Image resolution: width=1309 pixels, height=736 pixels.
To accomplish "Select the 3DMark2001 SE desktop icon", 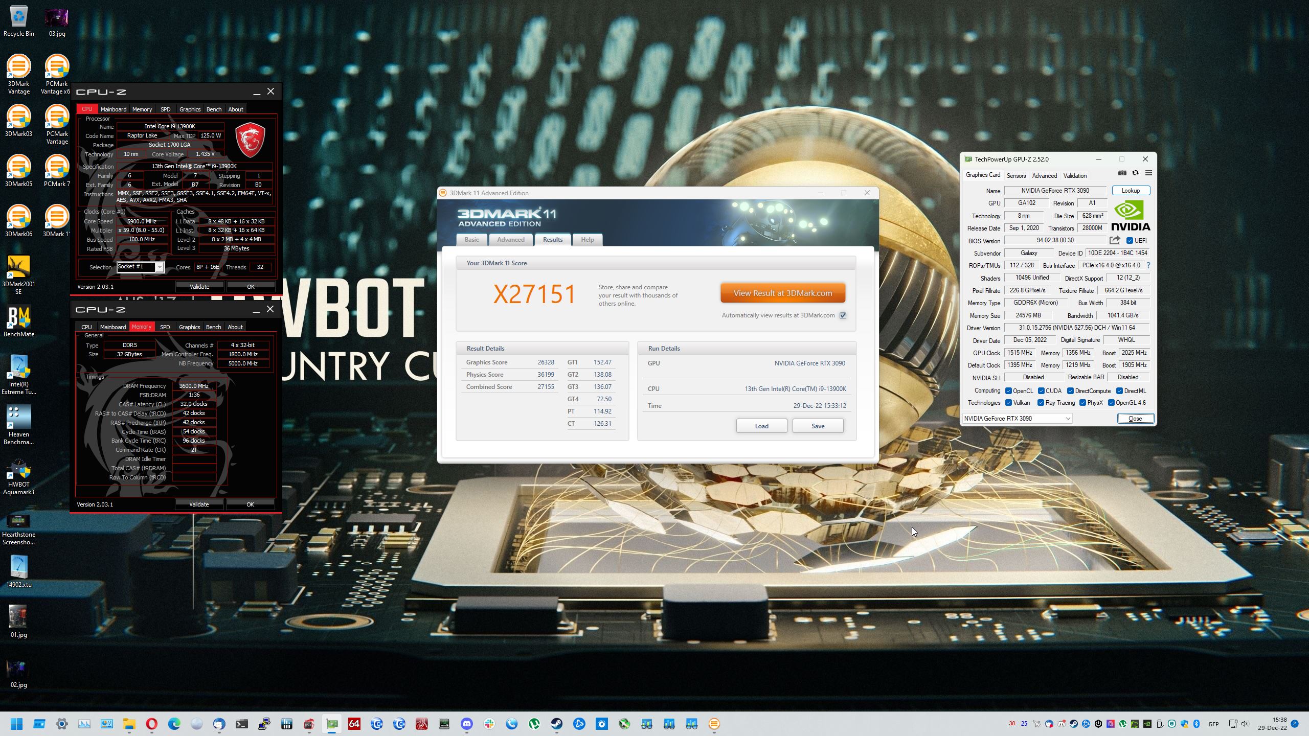I will tap(19, 275).
